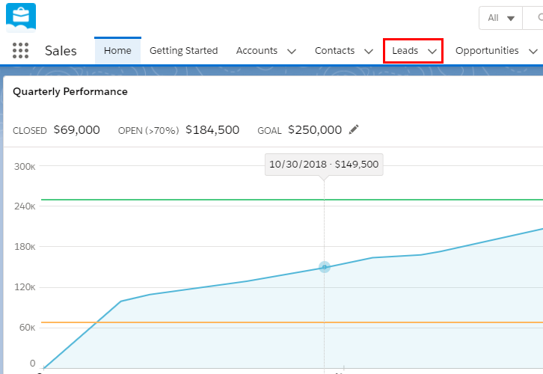The image size is (543, 374).
Task: Click the 60K axis label
Action: pos(28,328)
